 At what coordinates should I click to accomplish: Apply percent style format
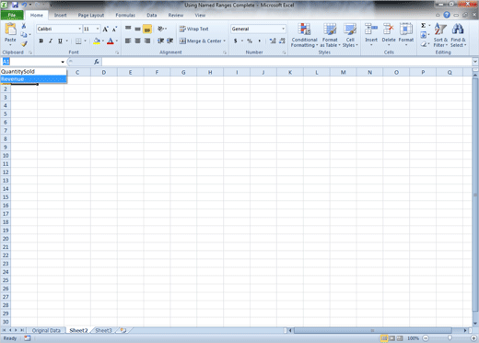pos(250,41)
